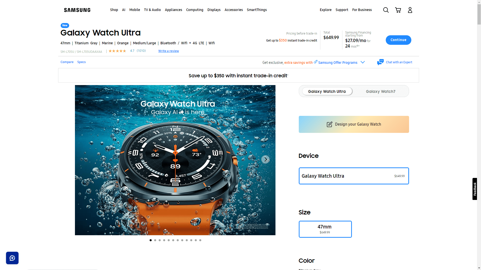Click the New badge
The image size is (481, 270).
(65, 26)
